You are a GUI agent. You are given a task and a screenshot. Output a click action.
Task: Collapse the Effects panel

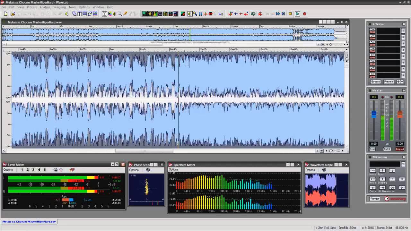coord(404,24)
